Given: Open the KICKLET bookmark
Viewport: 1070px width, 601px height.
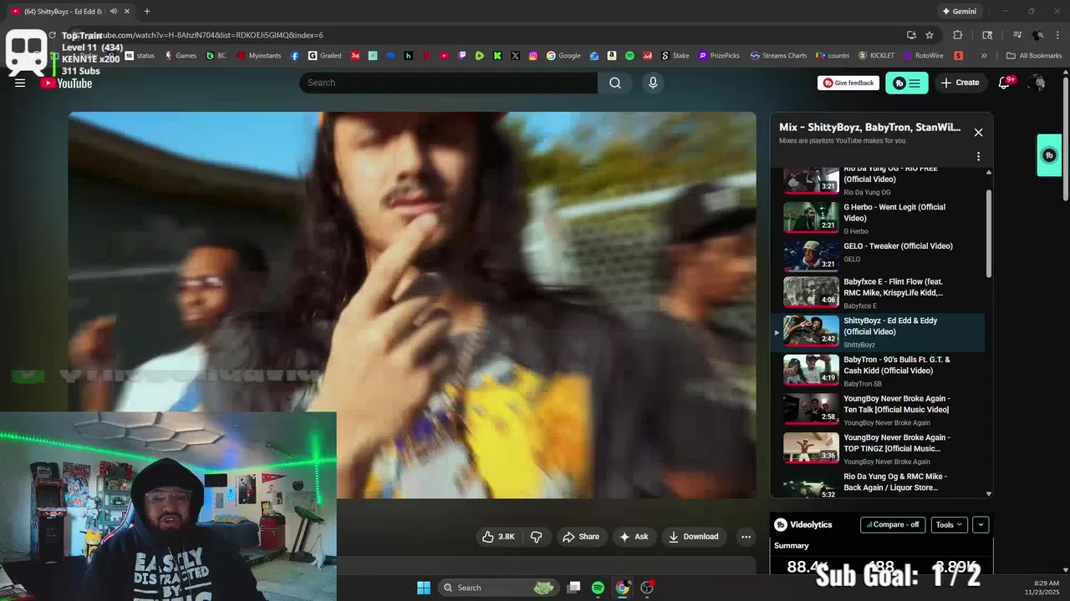Looking at the screenshot, I should click(876, 56).
